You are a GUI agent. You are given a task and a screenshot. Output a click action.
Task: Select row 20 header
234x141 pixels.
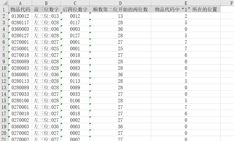point(4,133)
